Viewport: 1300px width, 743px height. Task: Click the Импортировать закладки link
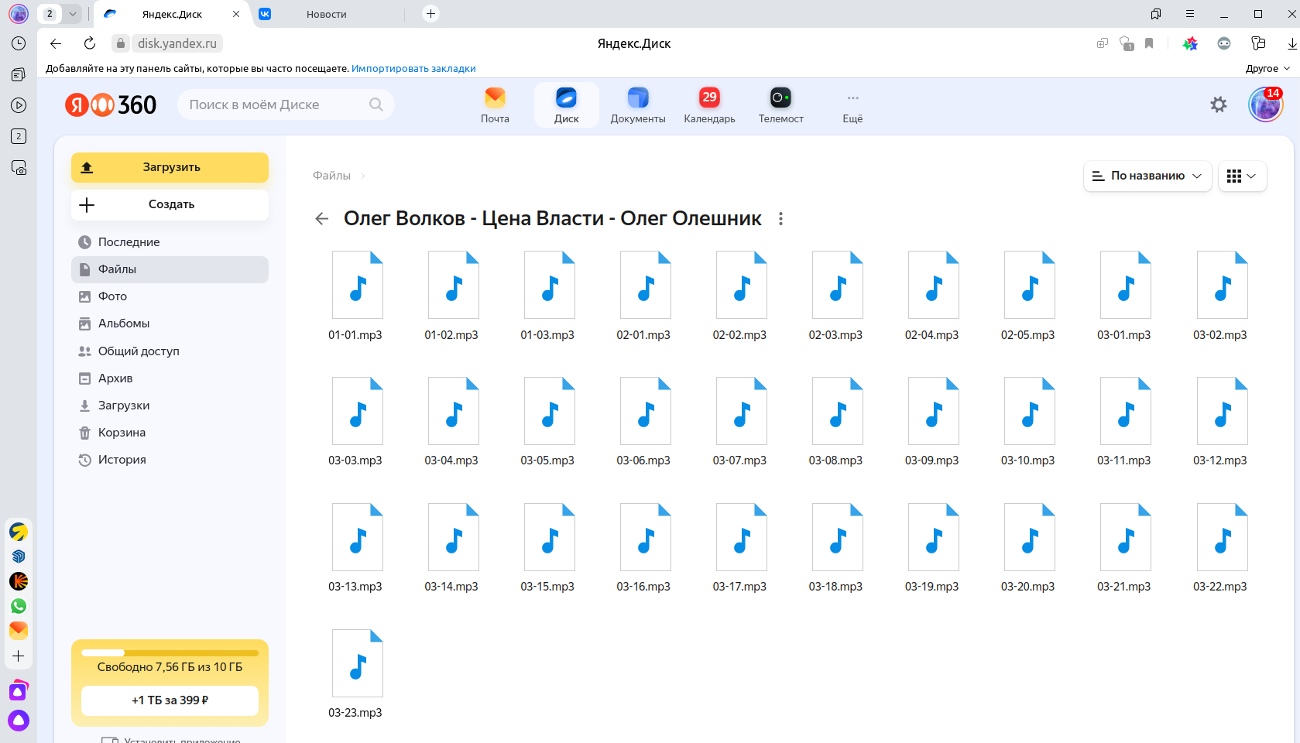[413, 68]
